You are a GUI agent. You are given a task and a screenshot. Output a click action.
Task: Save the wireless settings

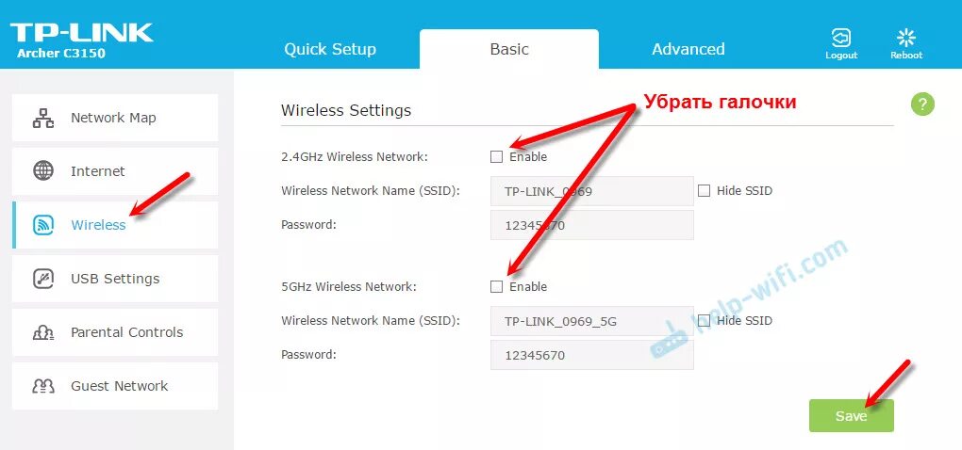click(851, 416)
